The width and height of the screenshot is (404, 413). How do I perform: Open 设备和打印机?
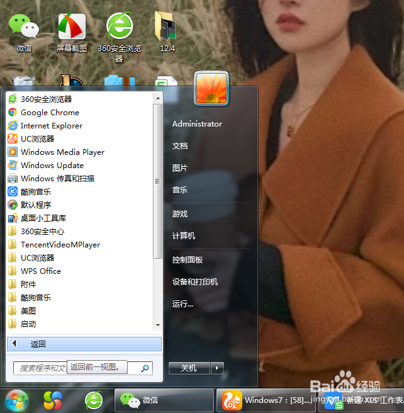pos(195,282)
